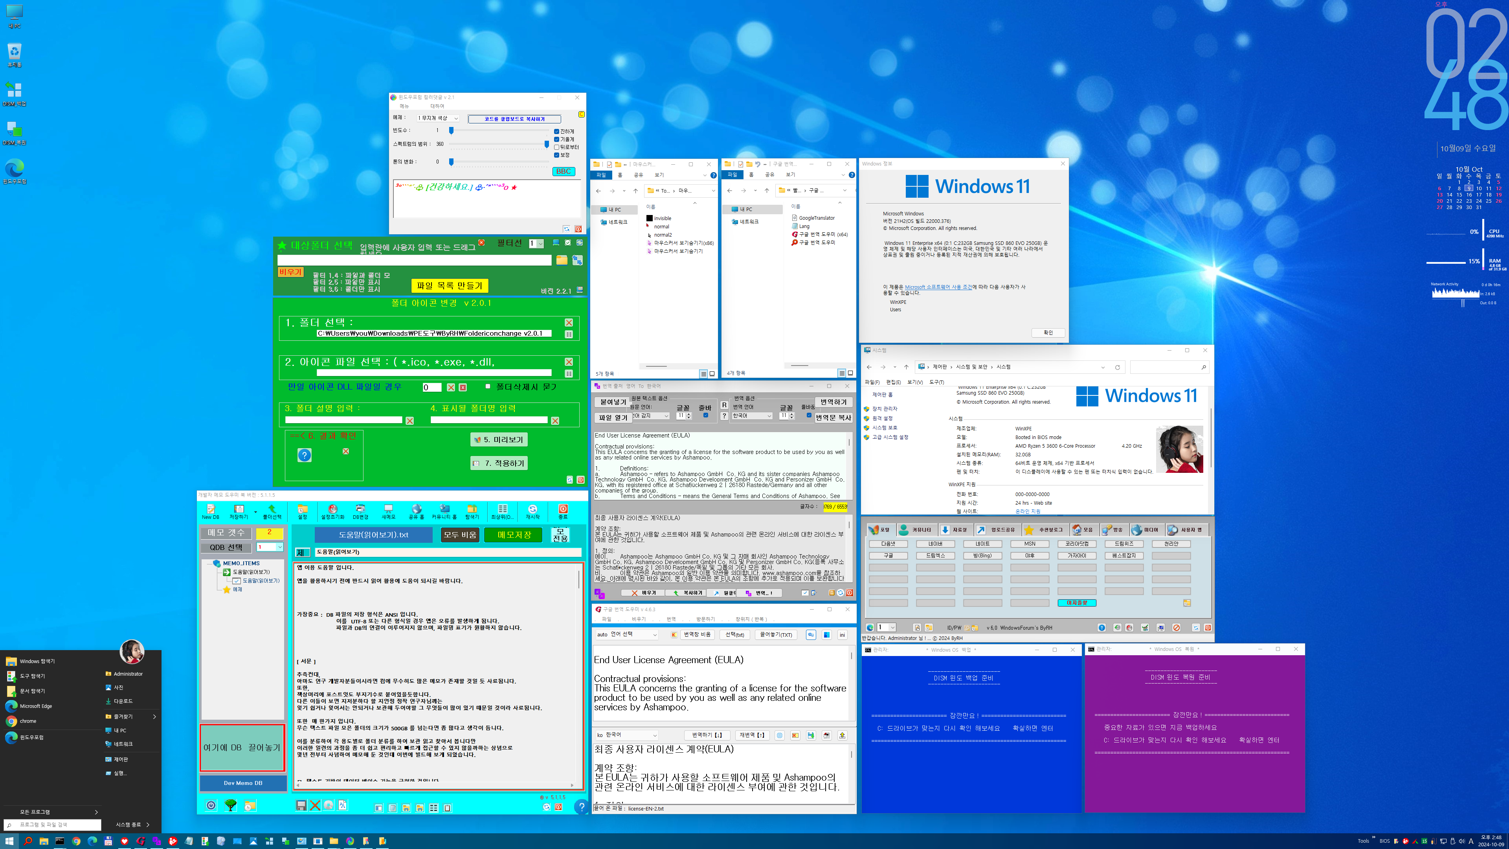Click 여기에 DB 끌어놓기 drop area
Viewport: 1509px width, 849px height.
pyautogui.click(x=242, y=748)
